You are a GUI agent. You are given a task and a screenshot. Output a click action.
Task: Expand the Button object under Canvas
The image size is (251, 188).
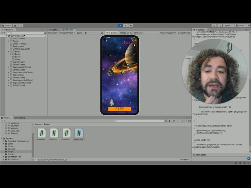(x=11, y=54)
